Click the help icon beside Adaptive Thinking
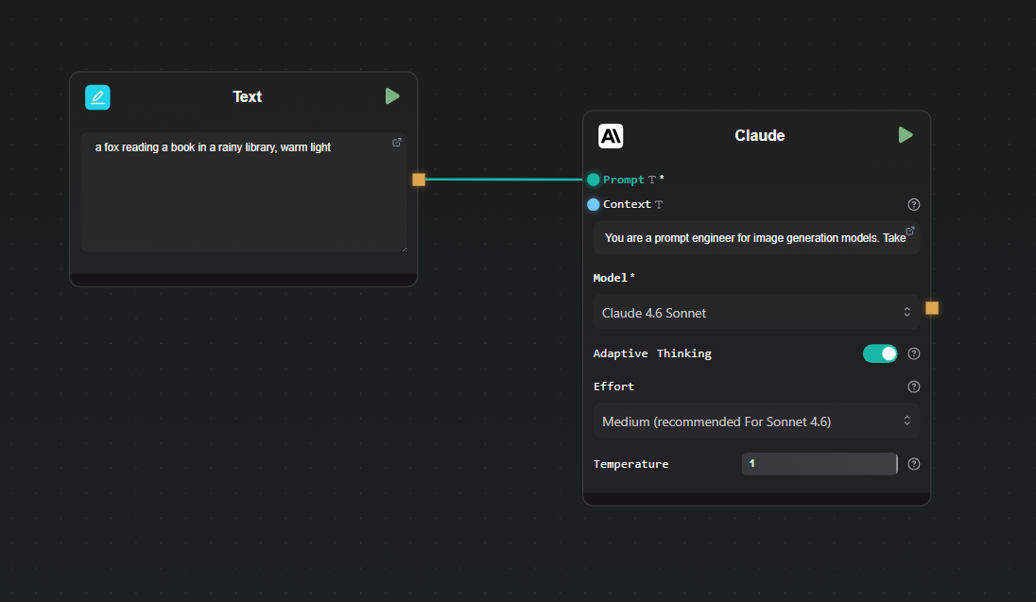The image size is (1036, 602). (x=913, y=353)
